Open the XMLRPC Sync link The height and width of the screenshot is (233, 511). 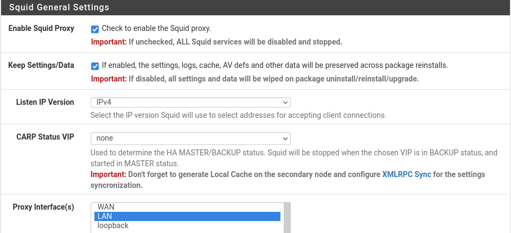(x=406, y=174)
